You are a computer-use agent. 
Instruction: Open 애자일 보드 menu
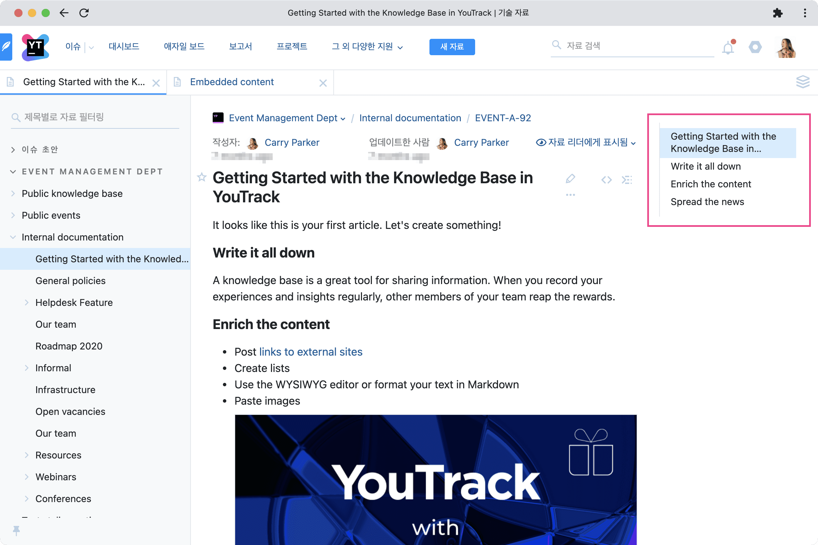[184, 47]
